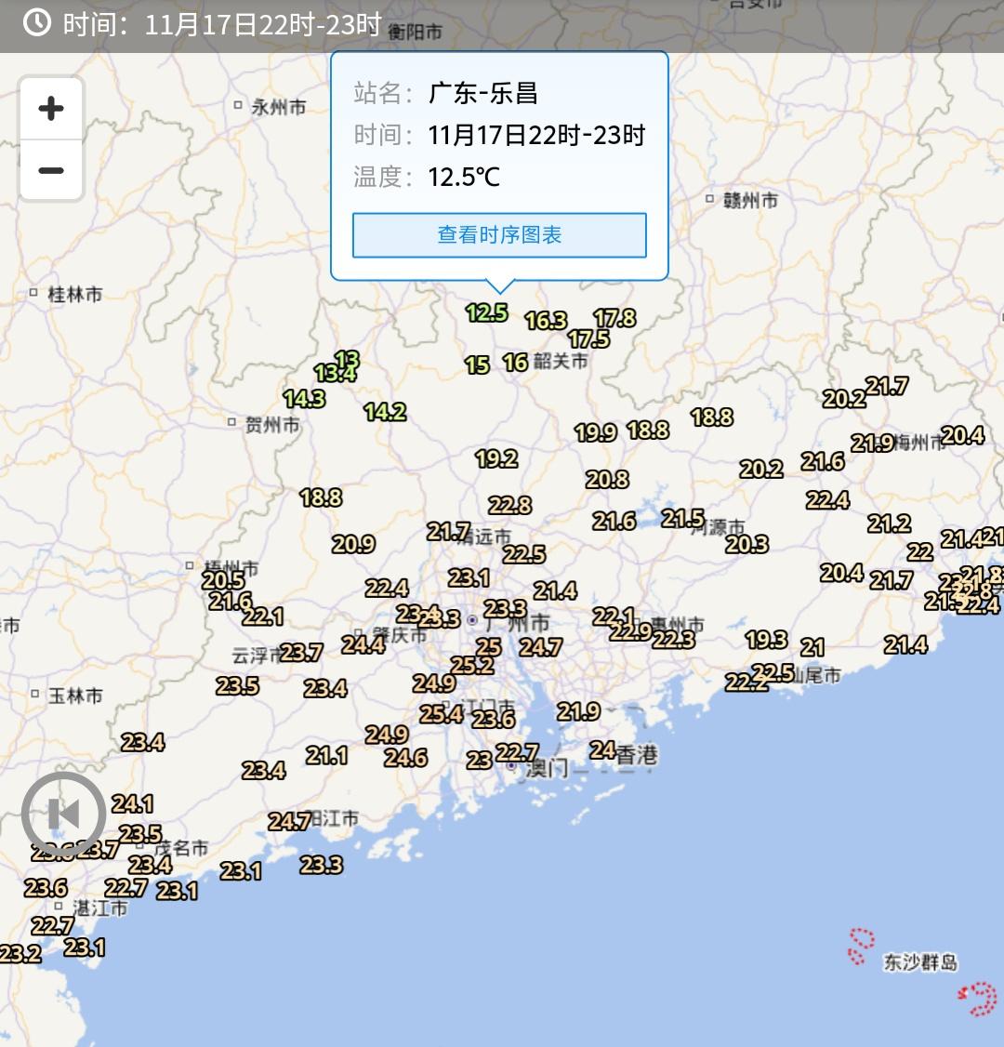Open 查看时序图表 in the station popup
The height and width of the screenshot is (1047, 1004).
[x=499, y=235]
